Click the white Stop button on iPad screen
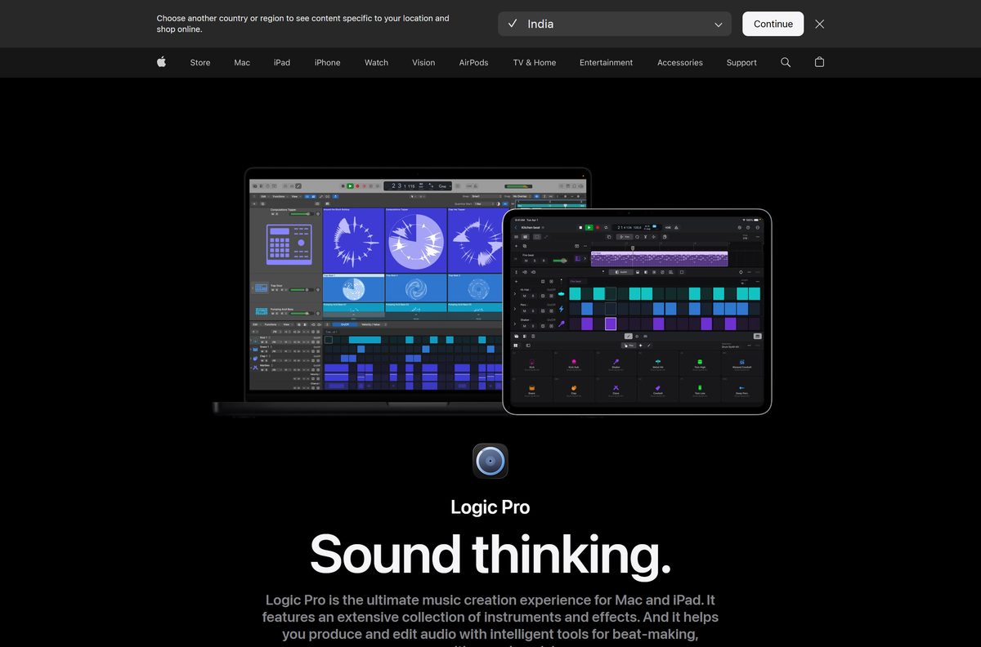Image resolution: width=981 pixels, height=647 pixels. click(x=580, y=227)
